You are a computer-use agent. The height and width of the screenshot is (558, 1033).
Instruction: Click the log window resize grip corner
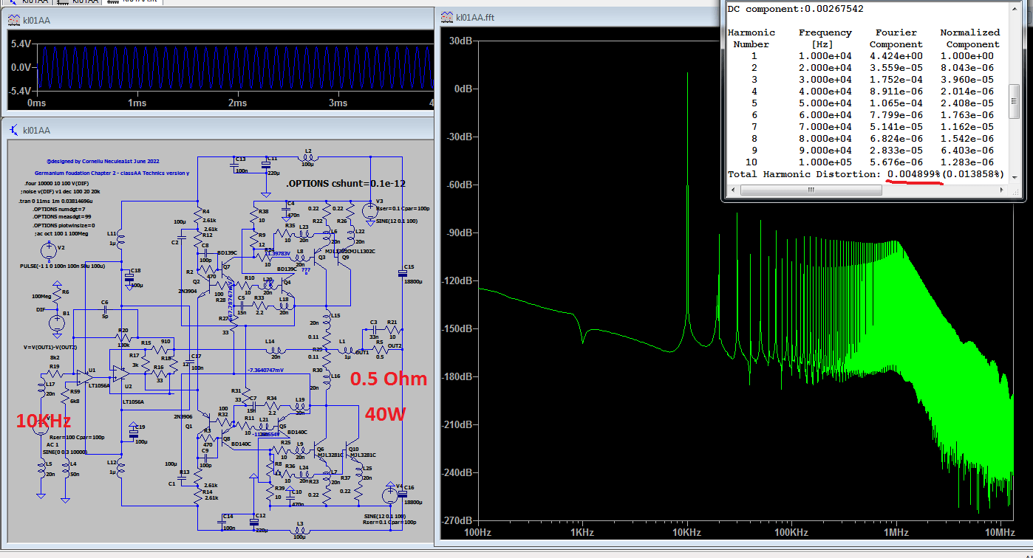[x=1015, y=190]
